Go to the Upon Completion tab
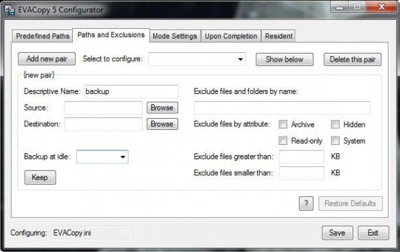The height and width of the screenshot is (252, 400). tap(231, 36)
